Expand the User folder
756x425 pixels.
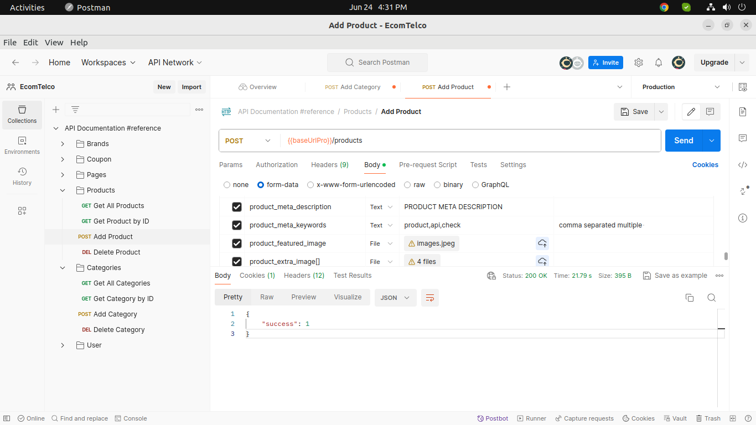pos(63,345)
